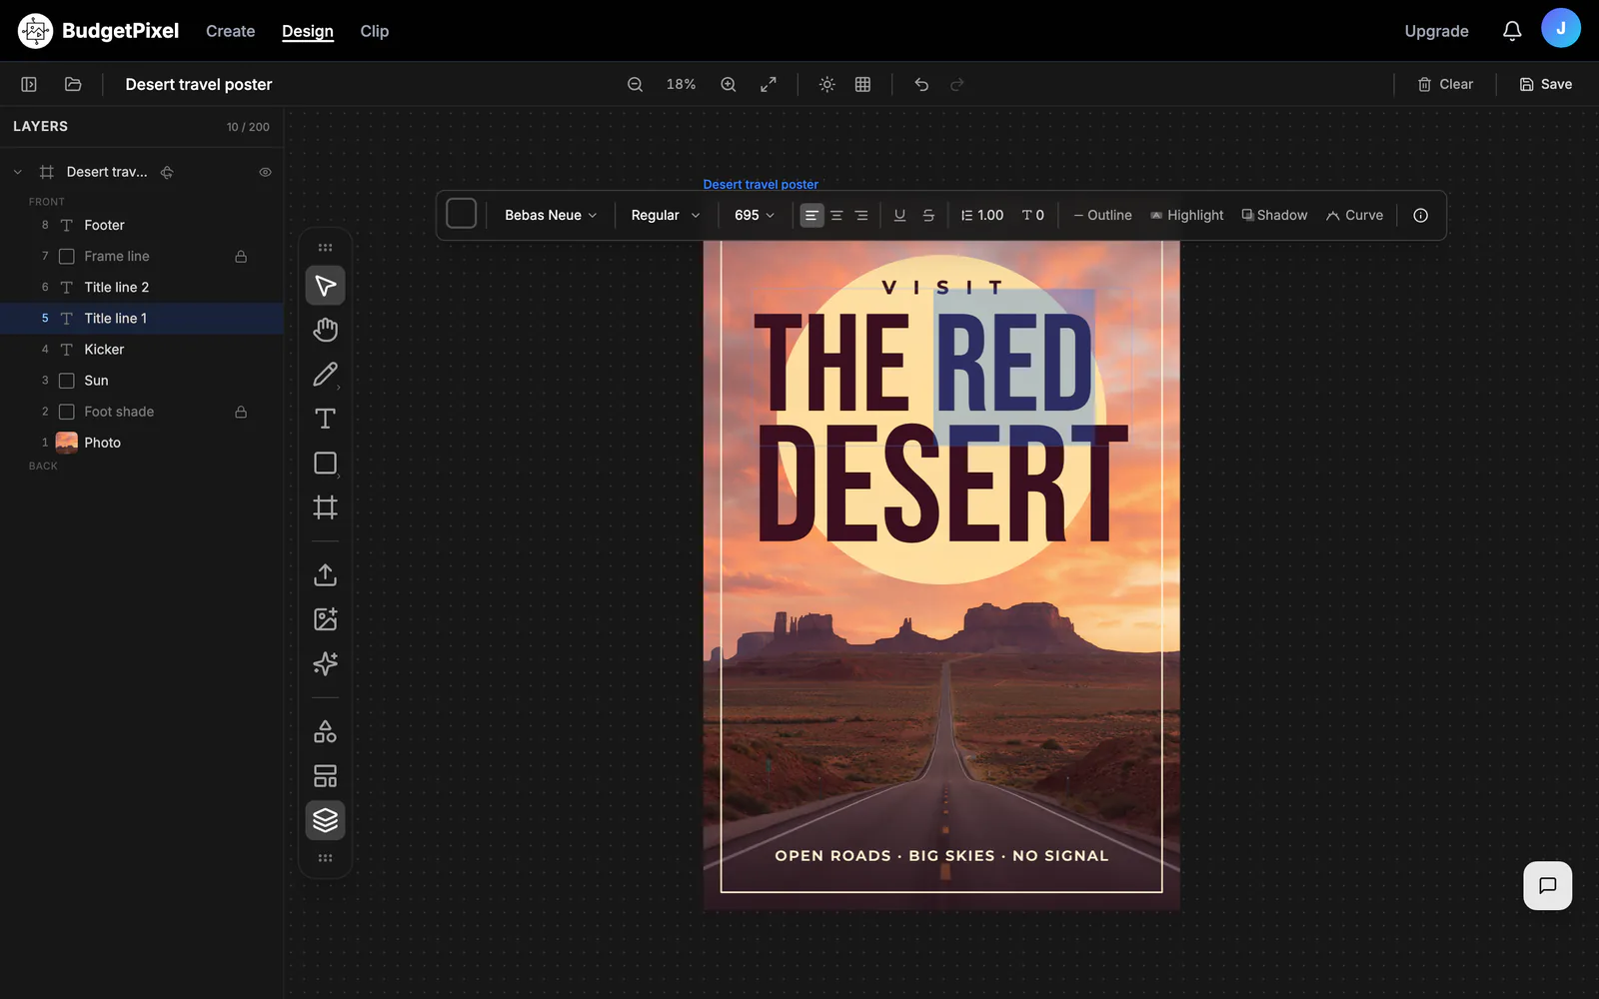Screen dimensions: 1599x999
Task: Pick the text tool
Action: coord(325,419)
